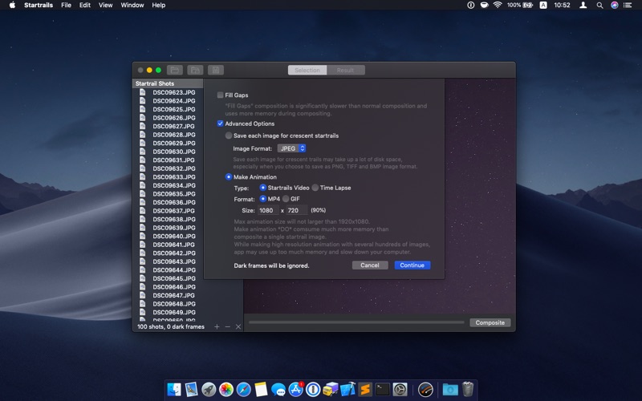Open Finder from the dock
Image resolution: width=642 pixels, height=401 pixels.
click(174, 389)
